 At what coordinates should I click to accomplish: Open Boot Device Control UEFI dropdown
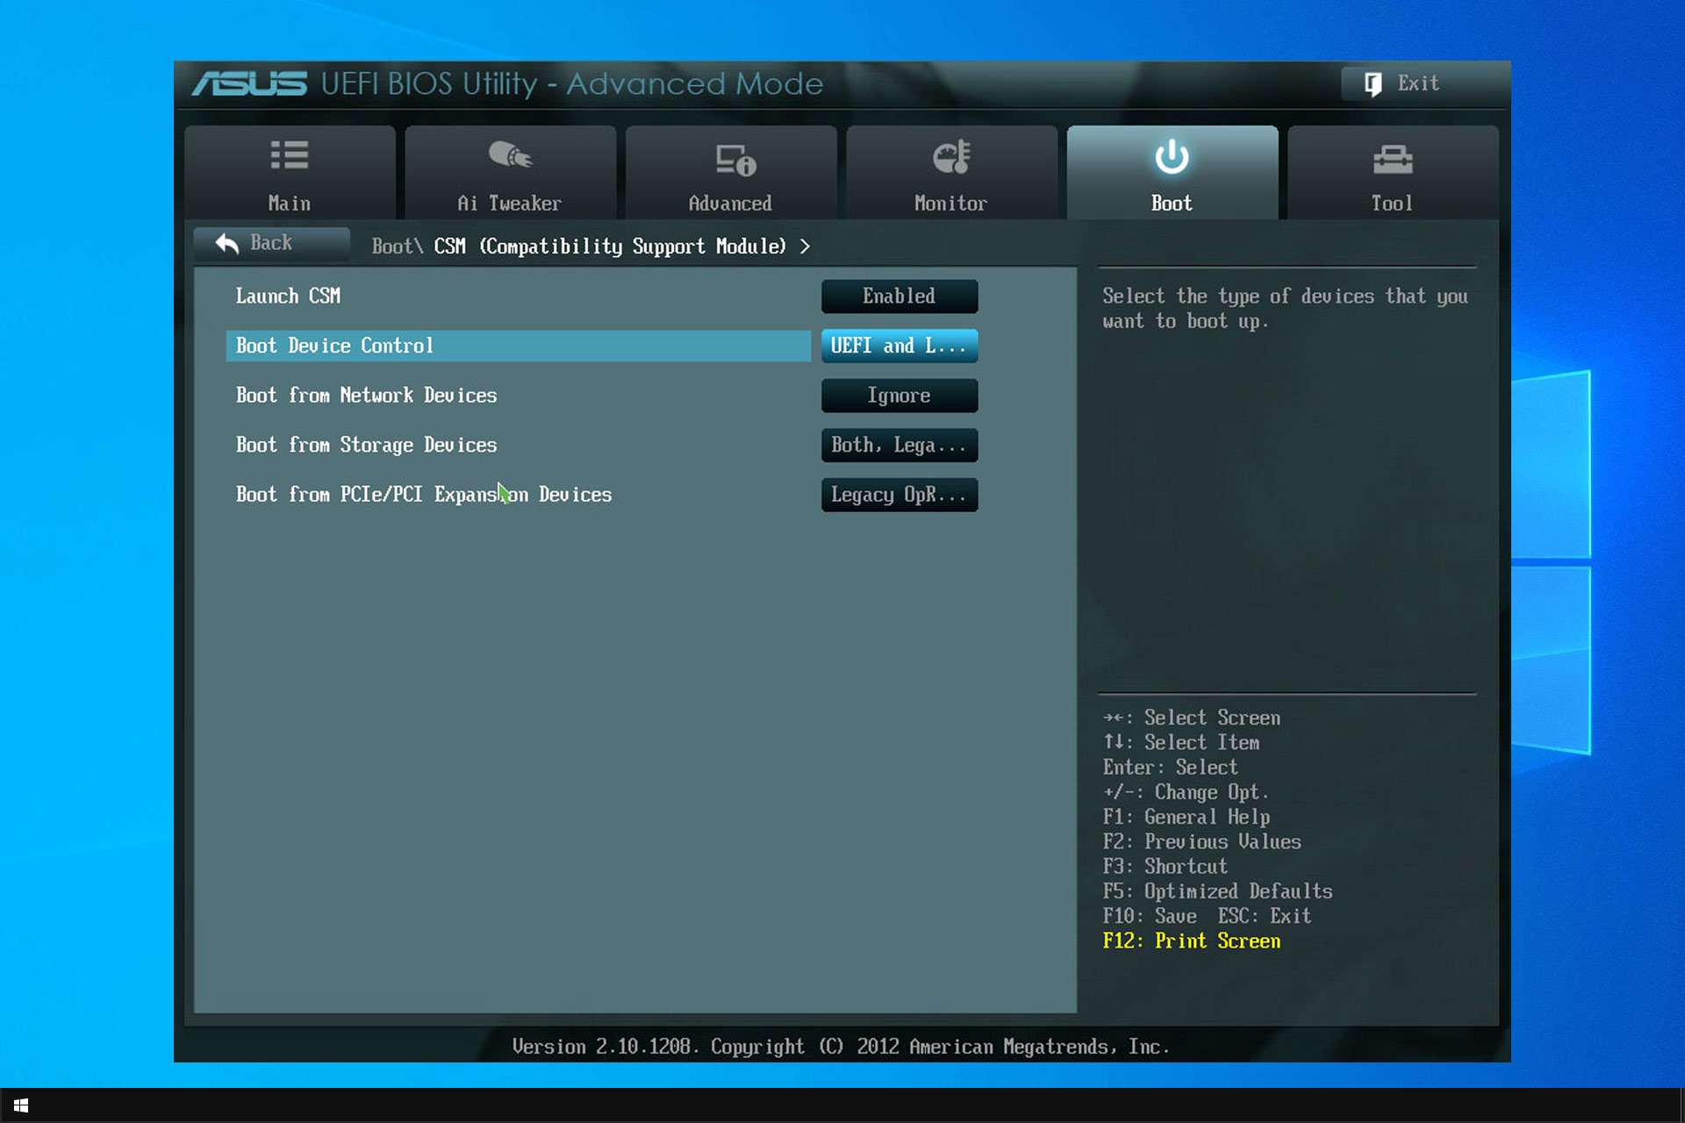899,346
